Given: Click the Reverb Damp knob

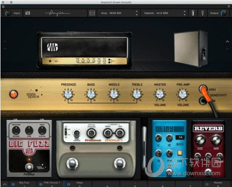Looking at the screenshot, I should [220, 156].
